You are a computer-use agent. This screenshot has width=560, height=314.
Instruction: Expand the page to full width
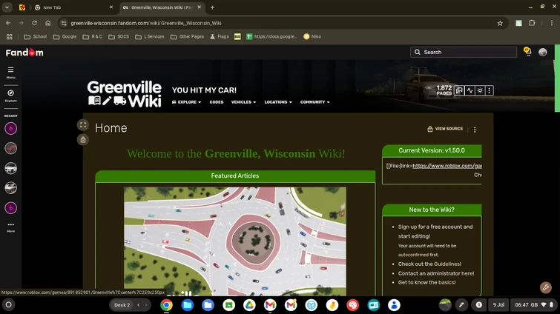pyautogui.click(x=83, y=124)
